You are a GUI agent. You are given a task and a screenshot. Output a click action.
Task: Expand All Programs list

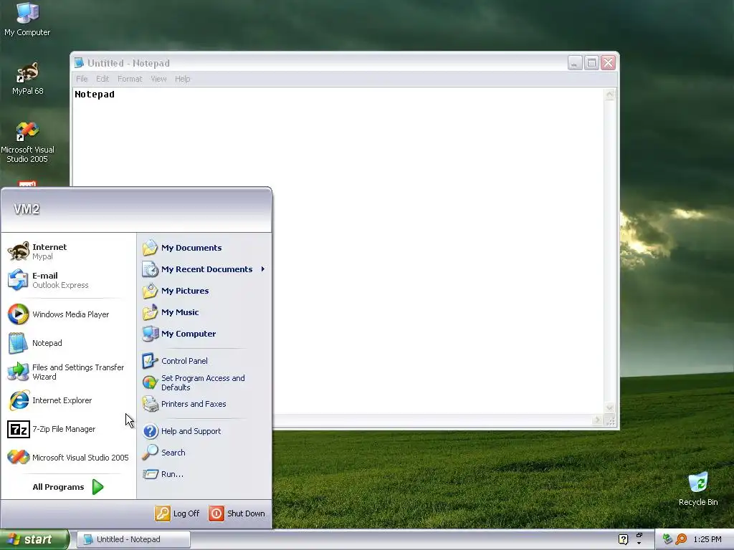(x=68, y=487)
